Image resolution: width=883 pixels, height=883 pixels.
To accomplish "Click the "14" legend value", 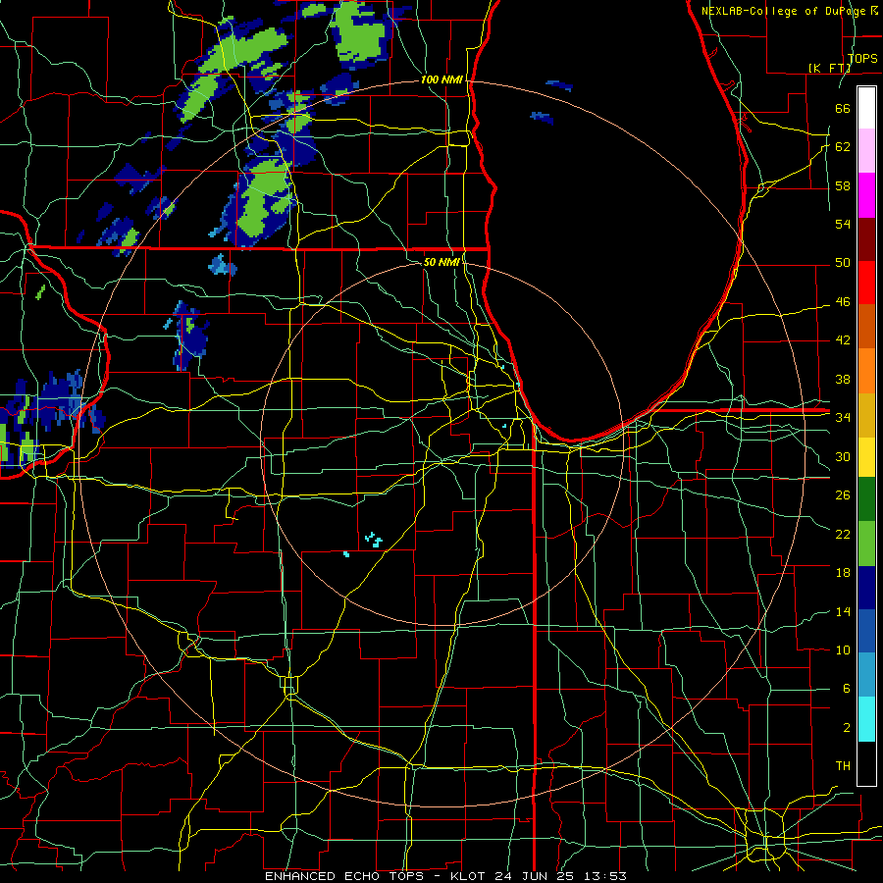I will click(x=843, y=611).
